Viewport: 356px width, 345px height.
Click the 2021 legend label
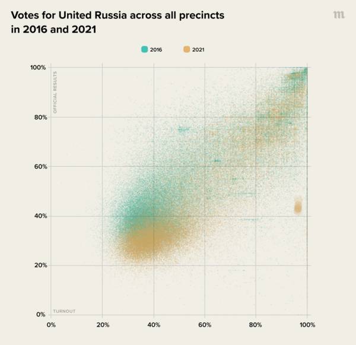pos(199,49)
